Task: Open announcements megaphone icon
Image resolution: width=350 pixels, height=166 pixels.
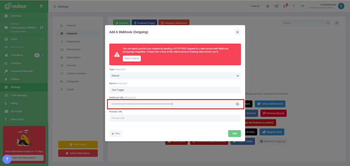Action: point(285,6)
